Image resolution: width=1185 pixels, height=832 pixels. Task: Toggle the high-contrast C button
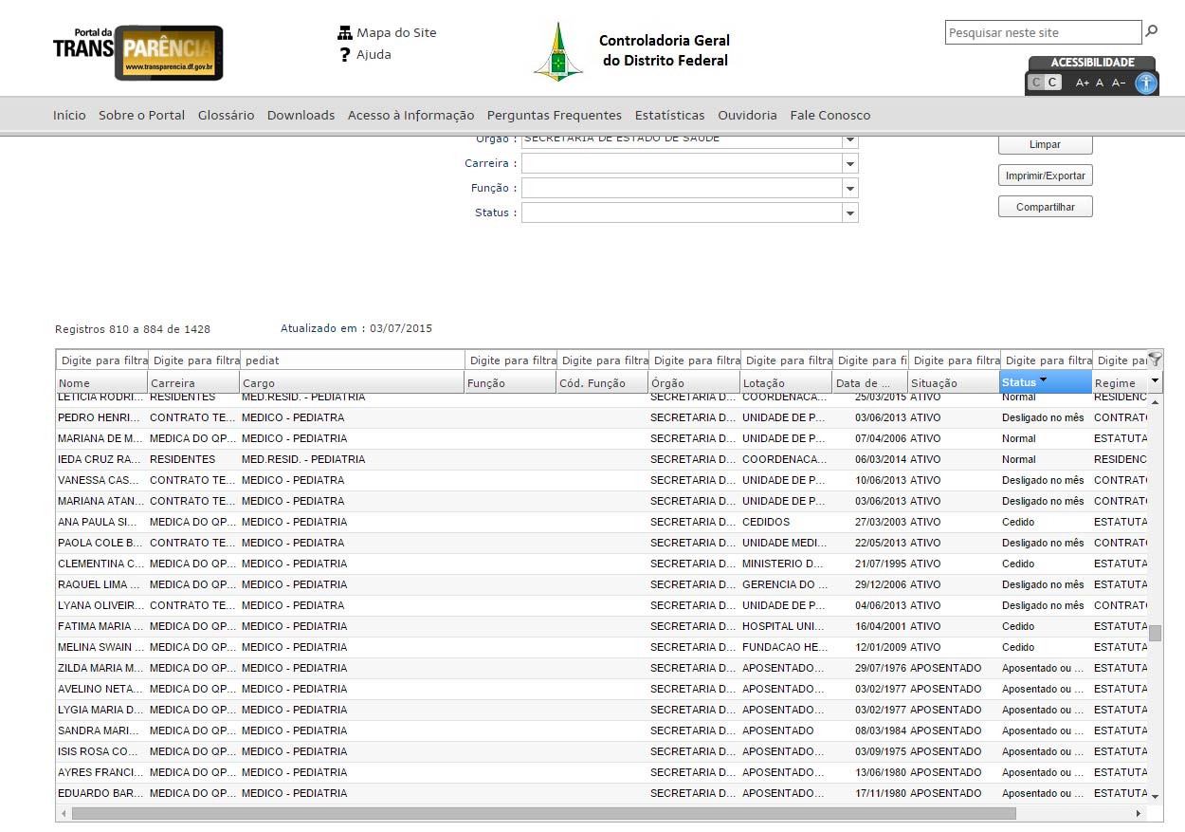[1052, 83]
